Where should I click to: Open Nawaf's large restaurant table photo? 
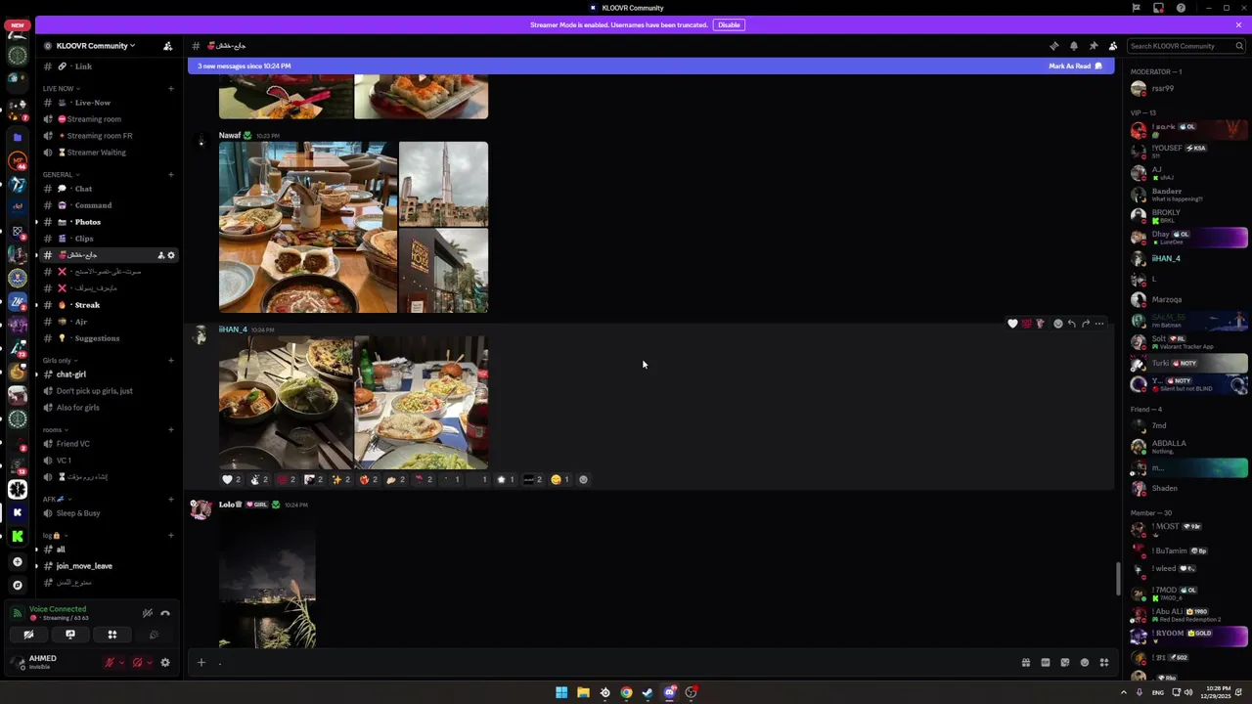(308, 227)
